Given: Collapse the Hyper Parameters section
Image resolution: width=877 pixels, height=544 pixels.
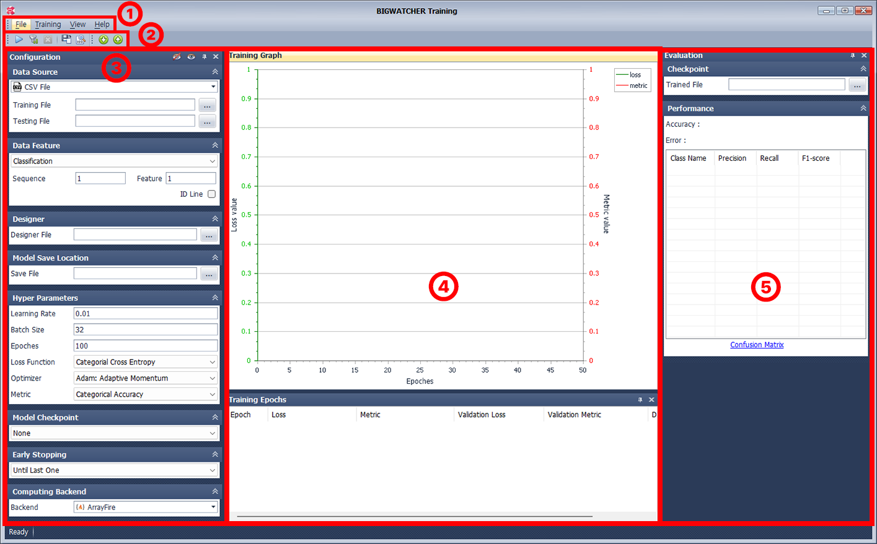Looking at the screenshot, I should pyautogui.click(x=215, y=298).
